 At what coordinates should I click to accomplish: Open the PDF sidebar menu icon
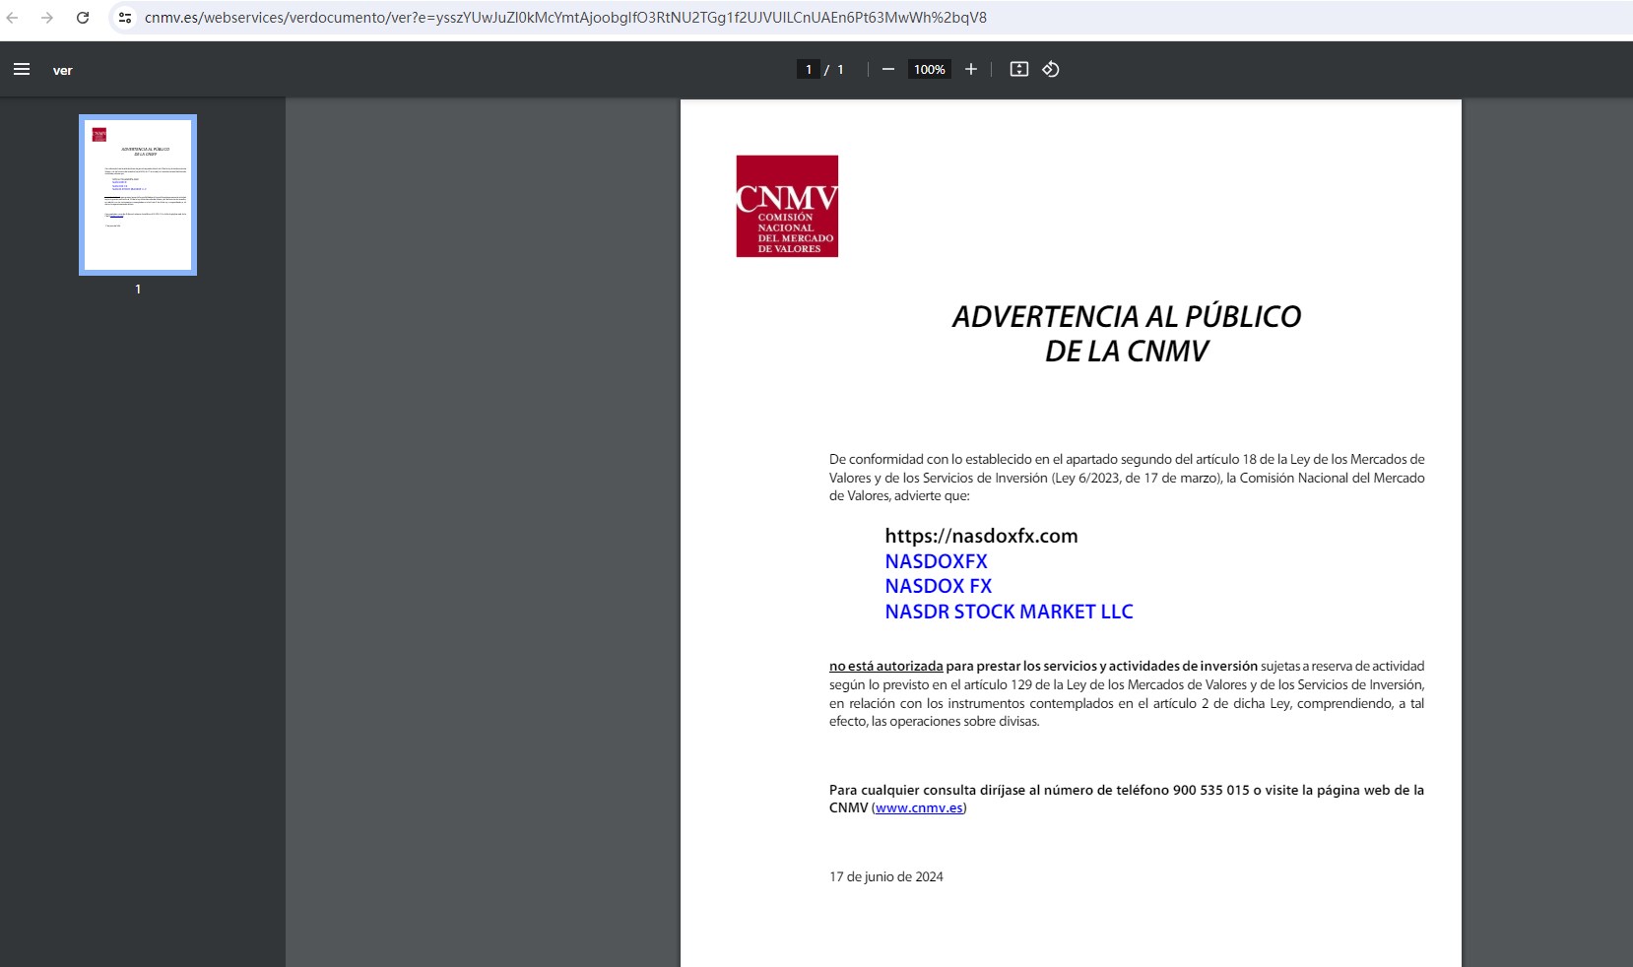pyautogui.click(x=22, y=69)
